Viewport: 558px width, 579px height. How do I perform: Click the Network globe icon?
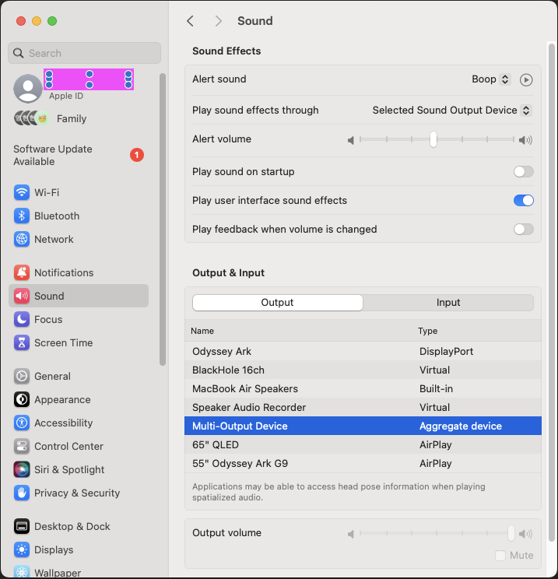coord(22,239)
